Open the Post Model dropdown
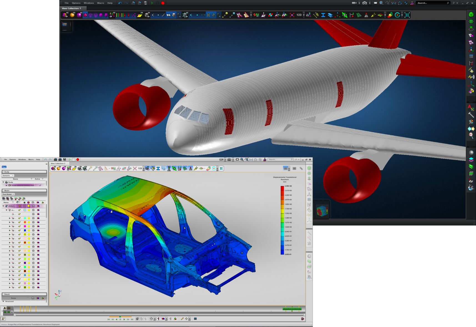This screenshot has height=327, width=476. click(x=13, y=194)
